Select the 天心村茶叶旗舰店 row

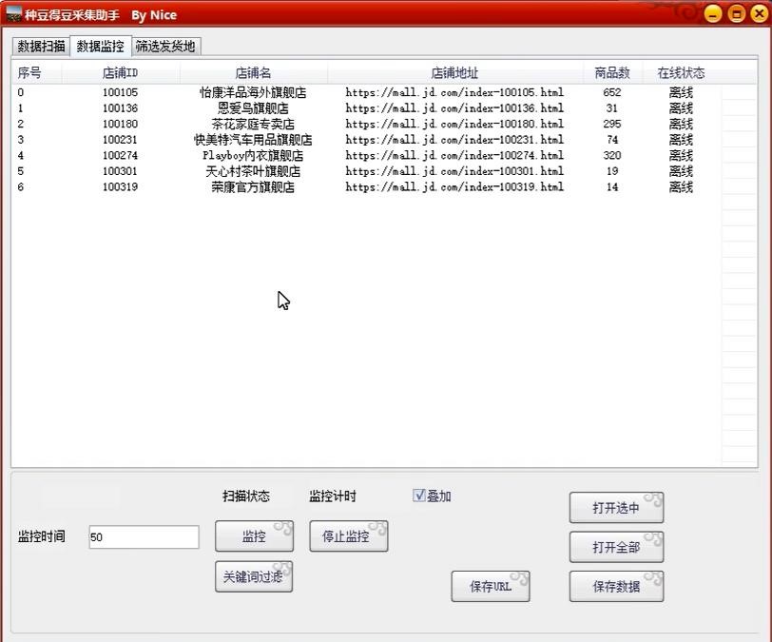pyautogui.click(x=253, y=171)
